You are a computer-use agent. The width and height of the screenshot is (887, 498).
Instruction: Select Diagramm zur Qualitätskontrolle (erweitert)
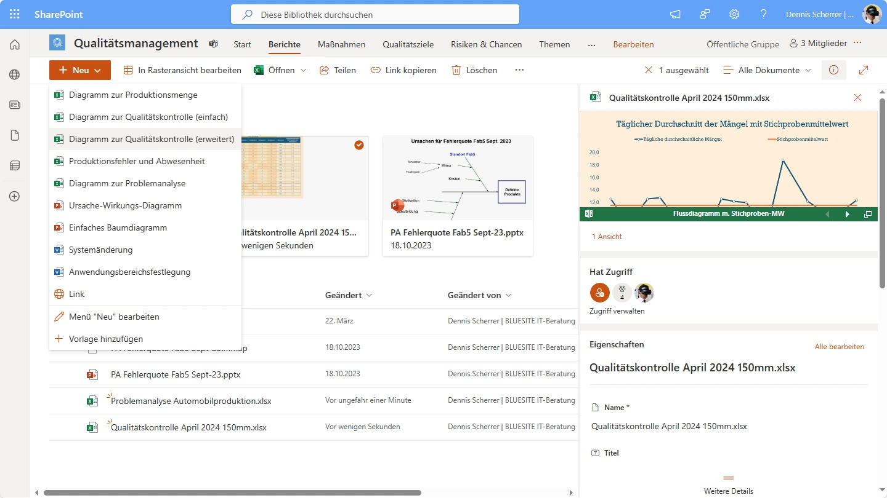pos(145,139)
